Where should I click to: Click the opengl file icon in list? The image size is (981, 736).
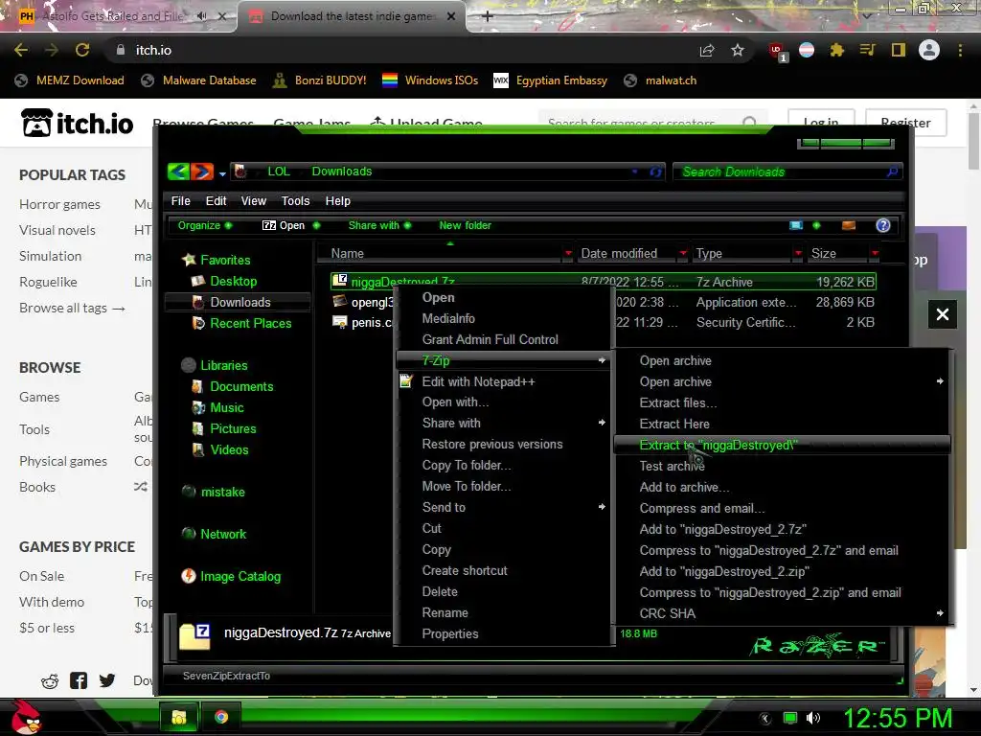[x=340, y=302]
